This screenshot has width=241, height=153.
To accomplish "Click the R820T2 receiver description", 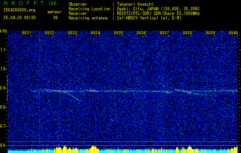I will tap(158, 13).
